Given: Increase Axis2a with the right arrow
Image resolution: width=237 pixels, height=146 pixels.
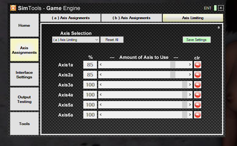Looking at the screenshot, I should click(x=190, y=75).
